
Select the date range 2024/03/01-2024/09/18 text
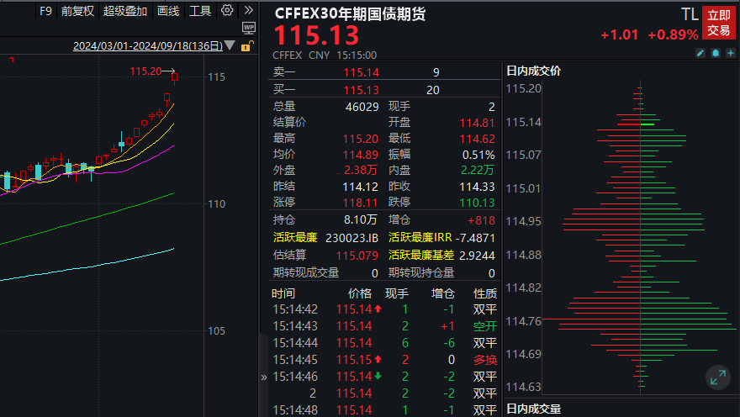(x=148, y=45)
